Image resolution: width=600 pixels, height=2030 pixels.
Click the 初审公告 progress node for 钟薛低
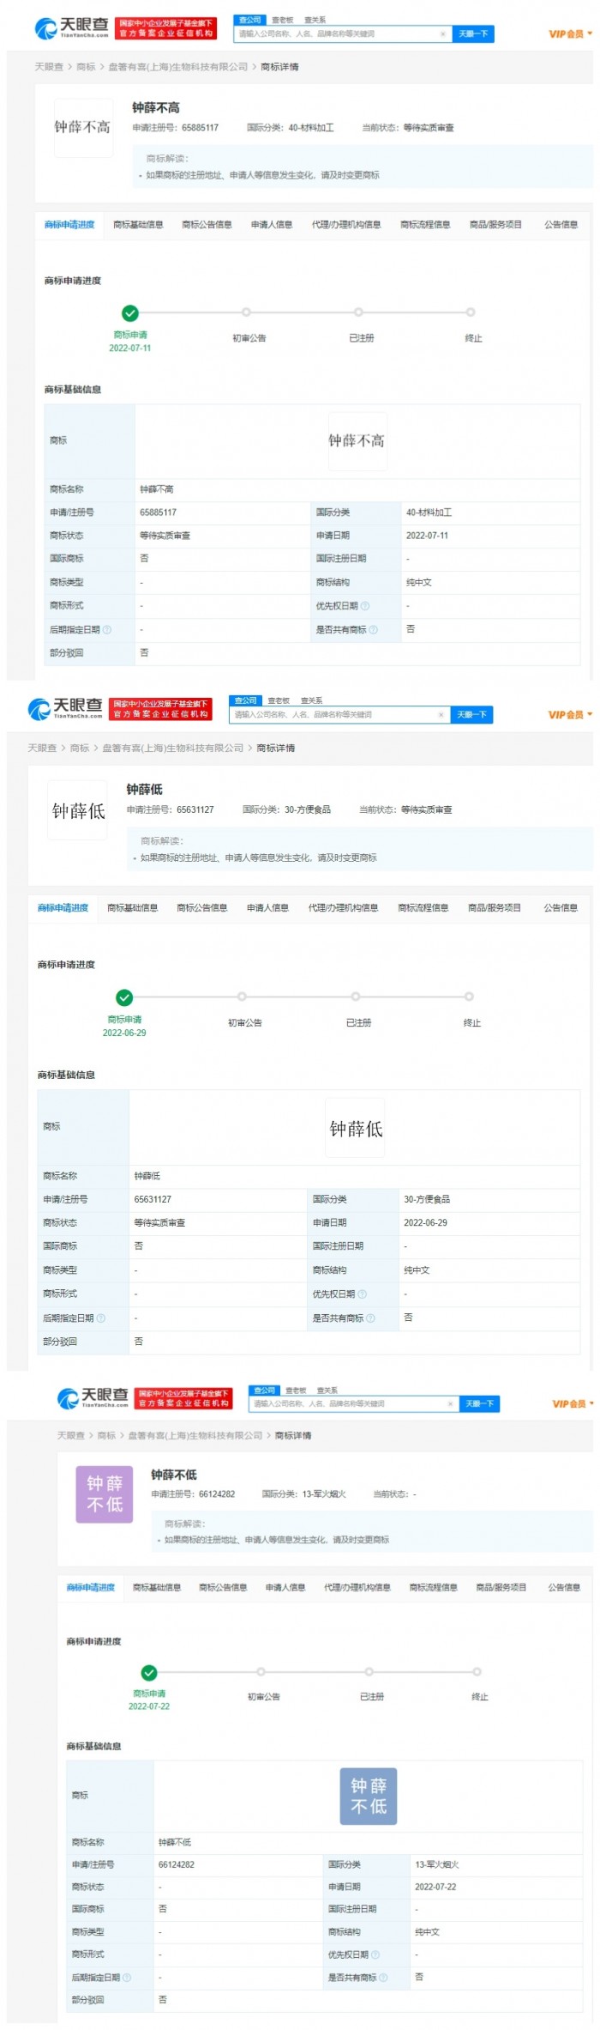pyautogui.click(x=243, y=997)
